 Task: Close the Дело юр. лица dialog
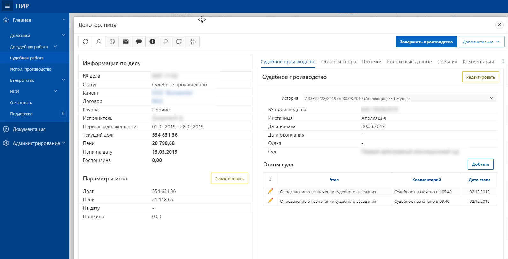[499, 25]
